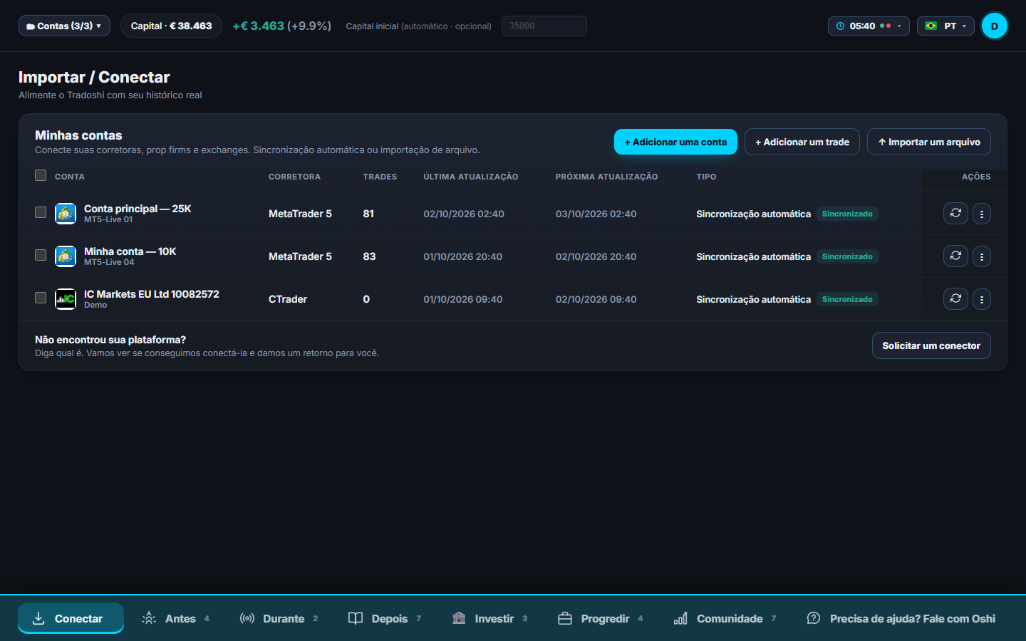Click the Trades column header

(x=380, y=177)
